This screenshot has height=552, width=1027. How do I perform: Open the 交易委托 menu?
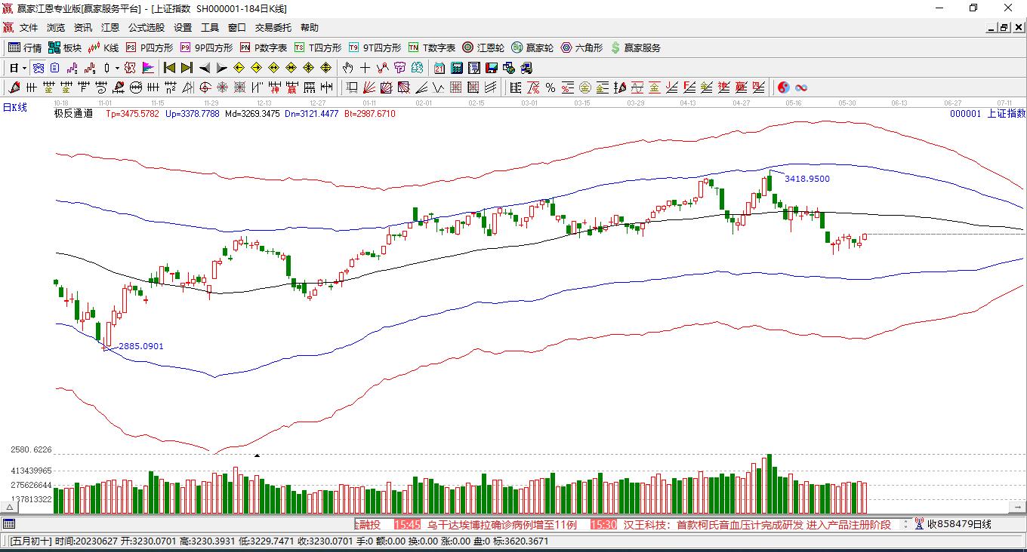pyautogui.click(x=273, y=27)
